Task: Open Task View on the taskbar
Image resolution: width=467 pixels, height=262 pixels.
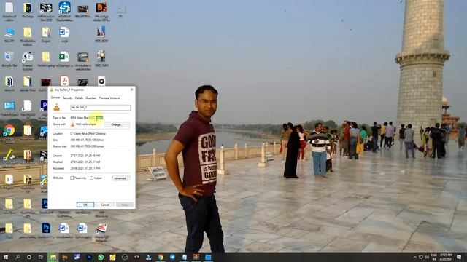Action: pos(41,257)
